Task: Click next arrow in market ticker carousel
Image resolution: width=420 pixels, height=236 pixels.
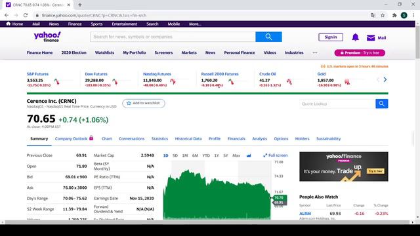Action: tap(385, 80)
